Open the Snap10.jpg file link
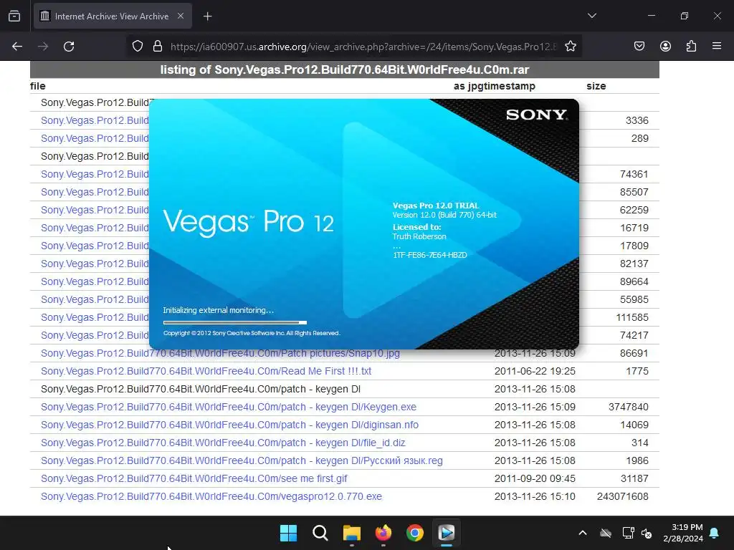The image size is (734, 550). [220, 353]
